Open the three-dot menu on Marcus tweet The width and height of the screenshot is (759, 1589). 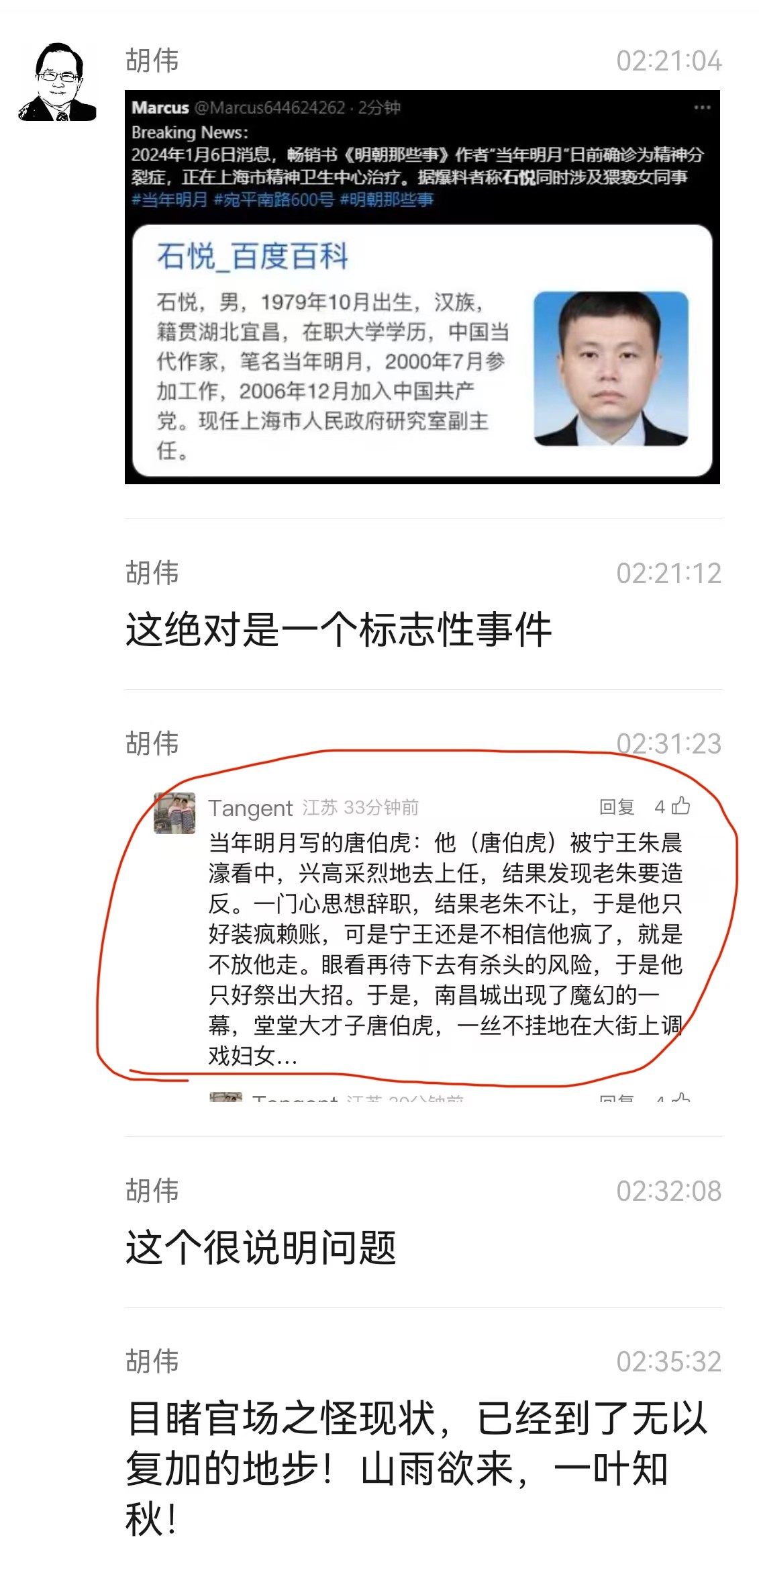[702, 107]
